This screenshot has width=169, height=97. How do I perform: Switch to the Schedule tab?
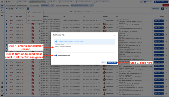[22, 2]
